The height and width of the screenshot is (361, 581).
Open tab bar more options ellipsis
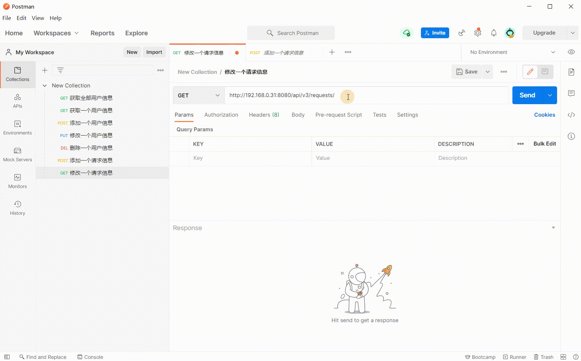[x=348, y=52]
